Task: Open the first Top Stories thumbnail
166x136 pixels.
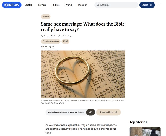Action: point(145,131)
